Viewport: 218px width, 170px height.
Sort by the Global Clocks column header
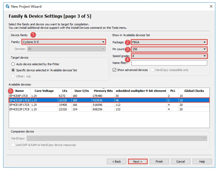(x=194, y=91)
